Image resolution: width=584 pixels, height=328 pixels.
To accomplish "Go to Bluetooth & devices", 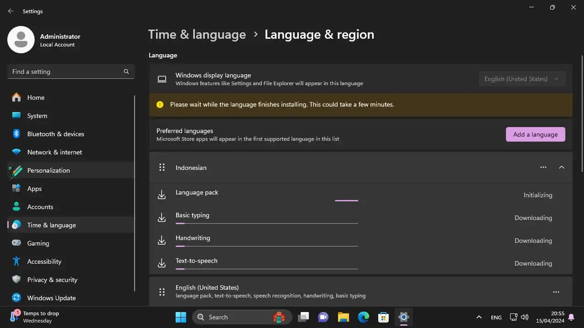I will [71, 134].
